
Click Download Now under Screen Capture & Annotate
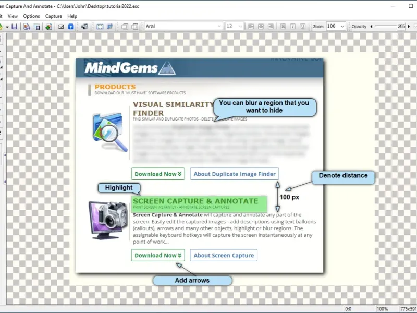(158, 255)
